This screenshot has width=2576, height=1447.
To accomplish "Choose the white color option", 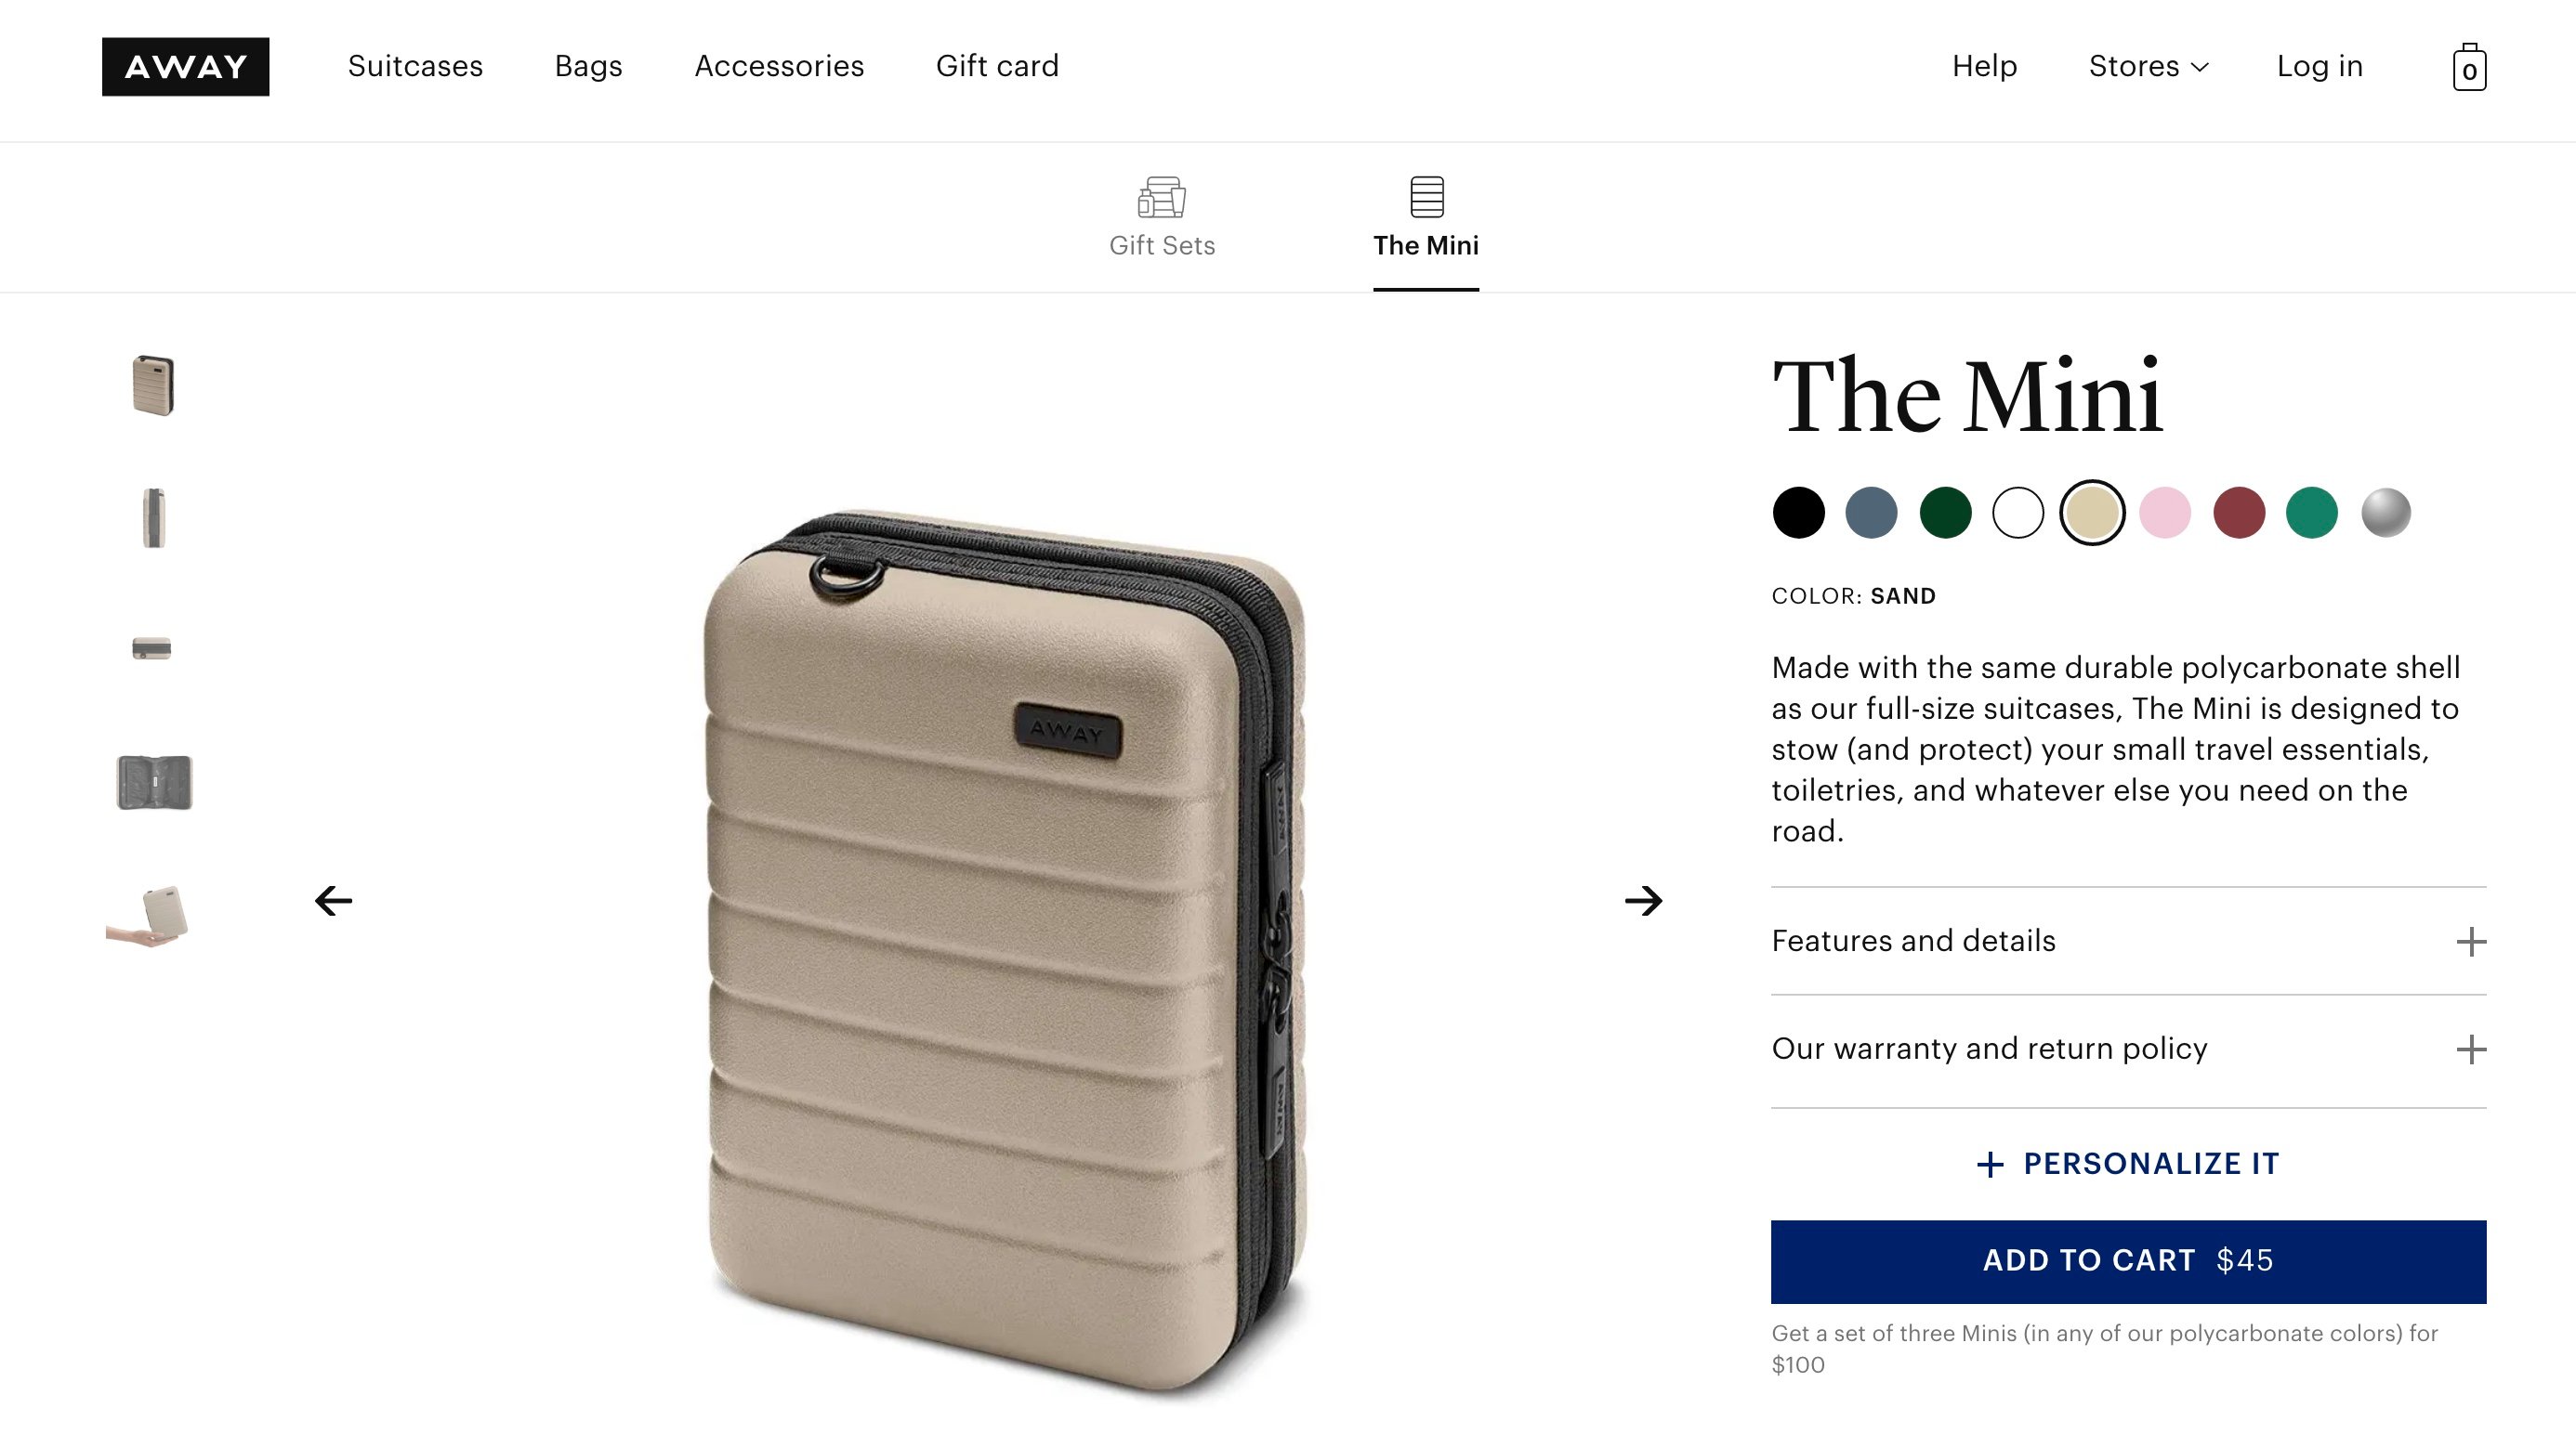I will [2018, 513].
